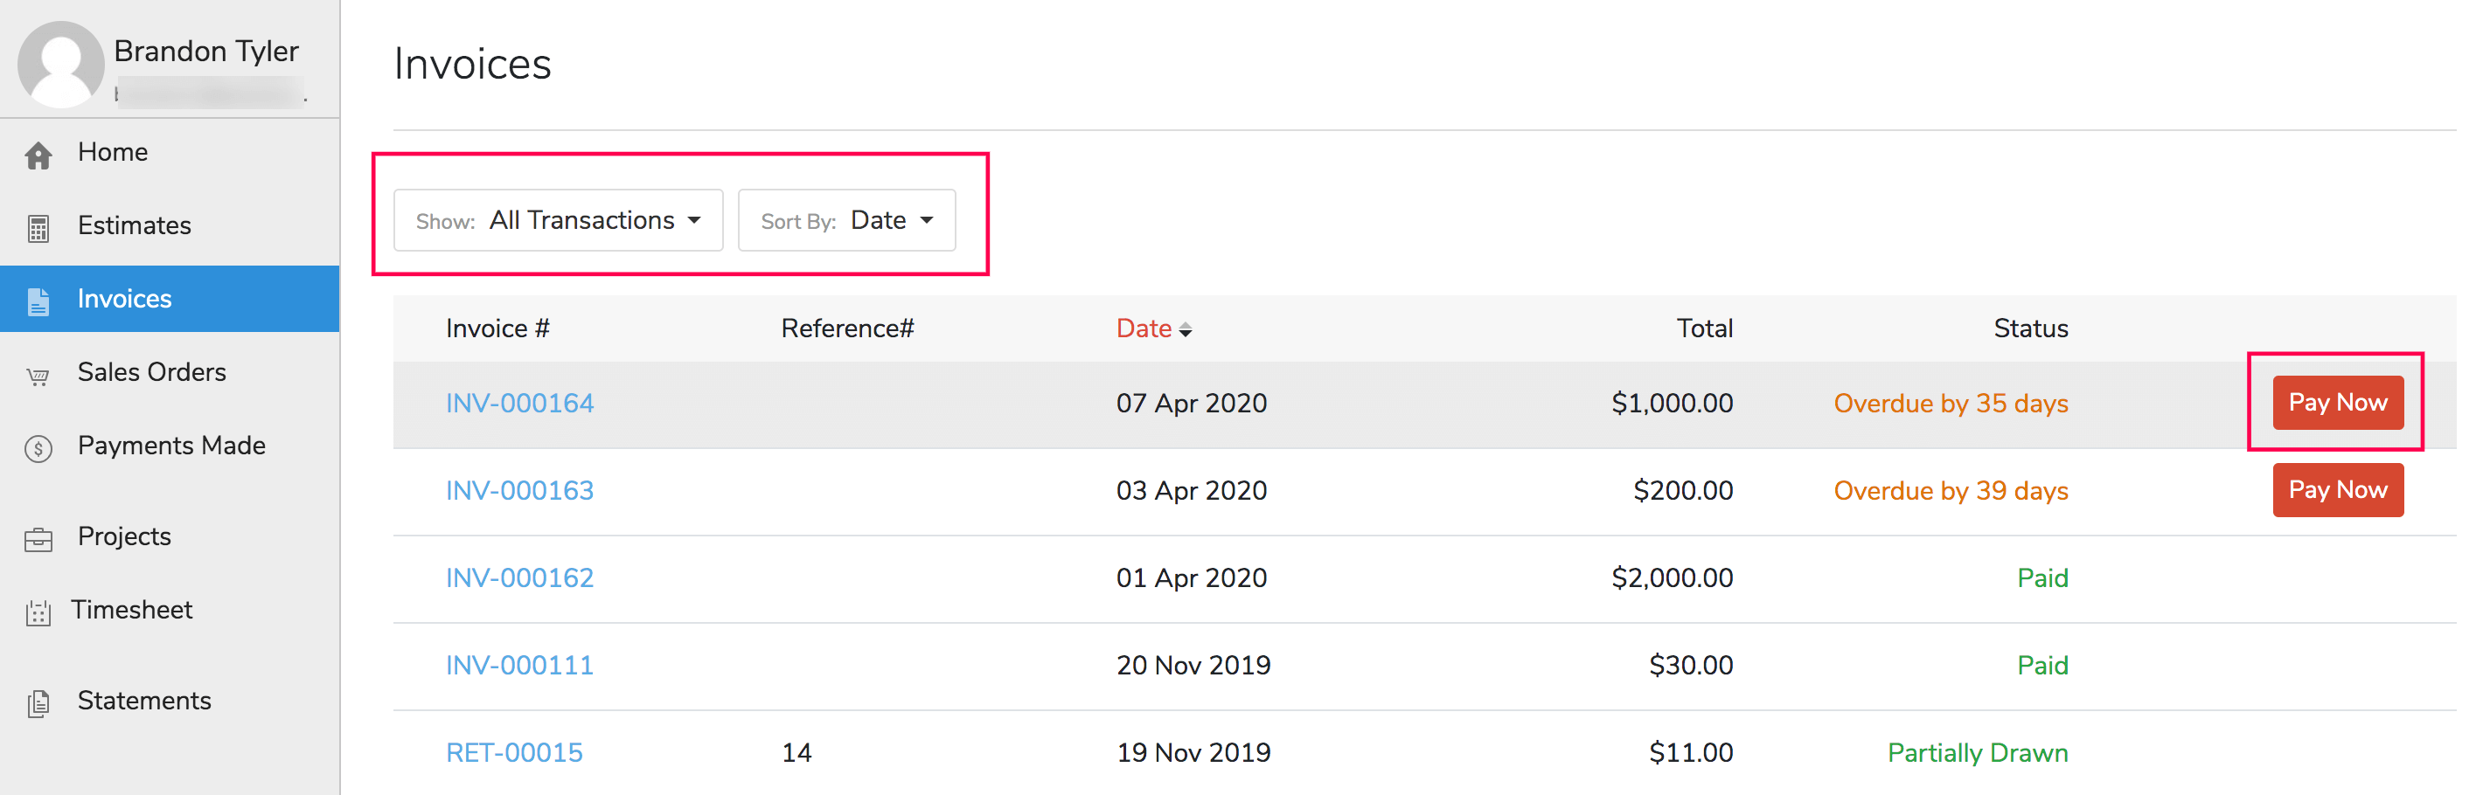Click Brandon Tyler's profile avatar
This screenshot has width=2490, height=795.
point(60,64)
